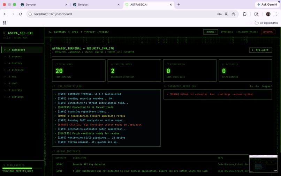Screen dimensions: 281x176
Task: Switch to the second Devpost tab
Action: tap(96, 5)
